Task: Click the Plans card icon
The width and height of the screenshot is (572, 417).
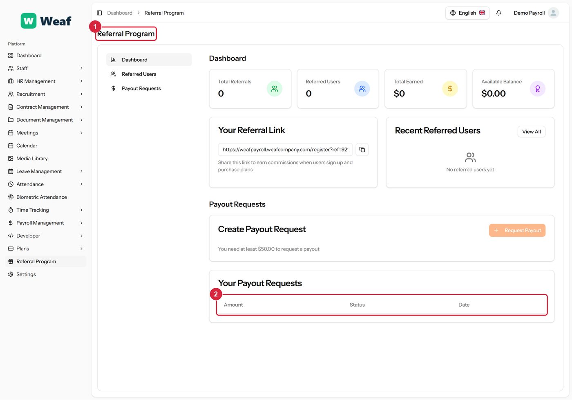Action: (x=11, y=249)
